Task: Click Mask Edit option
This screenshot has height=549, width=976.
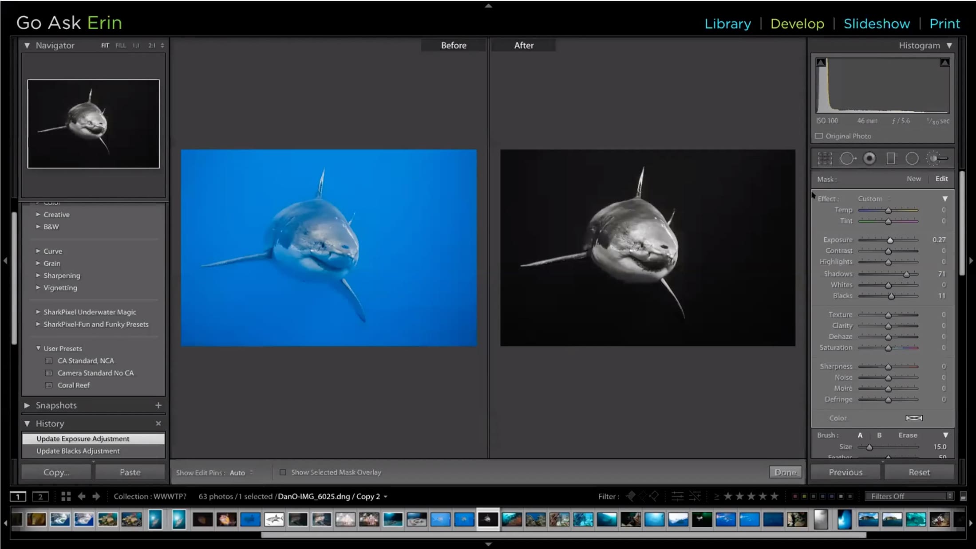Action: pyautogui.click(x=941, y=179)
